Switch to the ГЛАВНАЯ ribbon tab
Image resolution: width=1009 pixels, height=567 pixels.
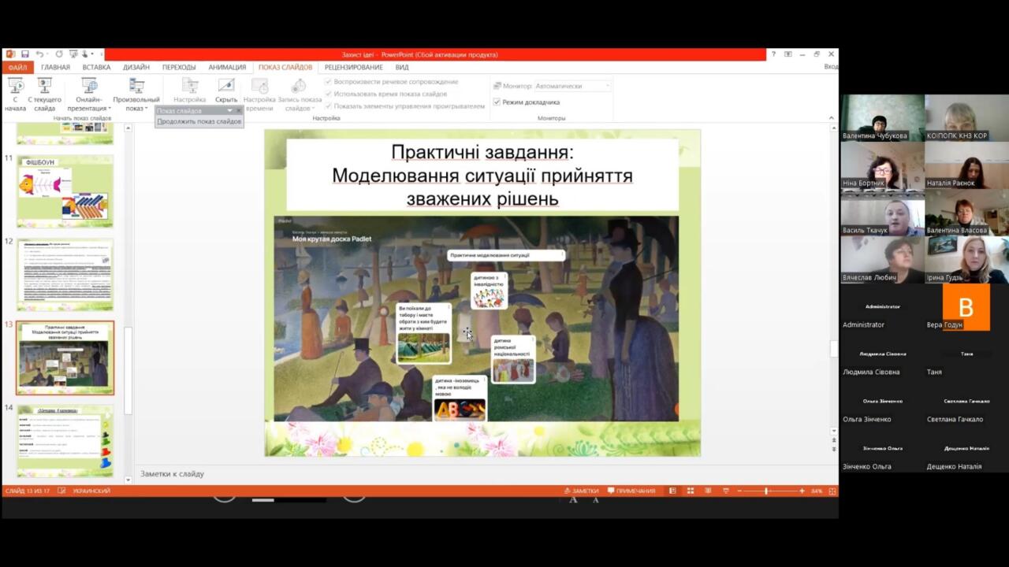pos(55,67)
